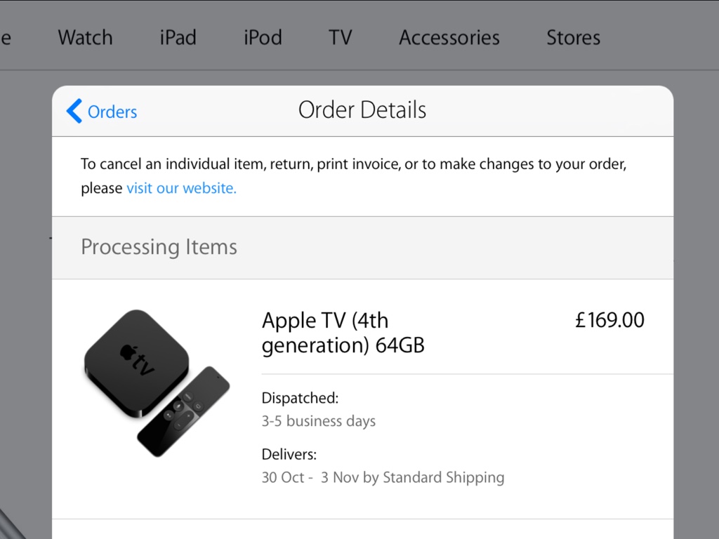Image resolution: width=719 pixels, height=539 pixels.
Task: Select the Apple TV (4th generation) 64GB title
Action: [x=343, y=333]
